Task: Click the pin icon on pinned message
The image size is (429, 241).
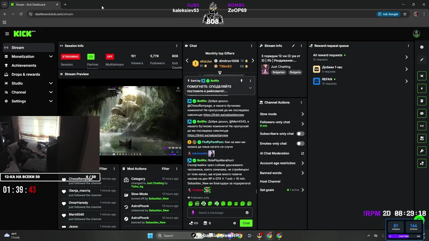Action: point(241,81)
